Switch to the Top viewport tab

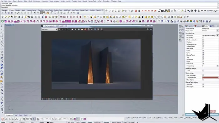[x=16, y=115]
